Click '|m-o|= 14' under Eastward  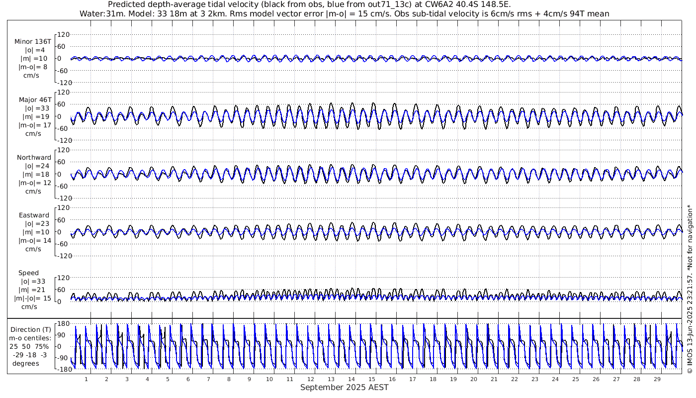click(35, 241)
